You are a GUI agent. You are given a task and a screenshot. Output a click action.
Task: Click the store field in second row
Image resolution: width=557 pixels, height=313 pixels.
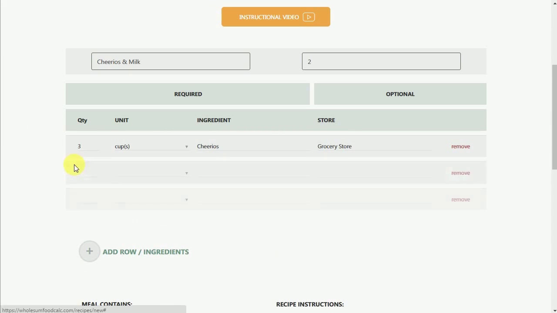pyautogui.click(x=374, y=173)
